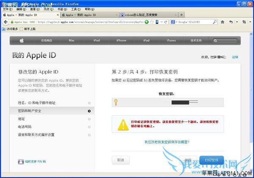This screenshot has height=178, width=254.
Task: Select 地址 sidebar item
Action: [52, 119]
